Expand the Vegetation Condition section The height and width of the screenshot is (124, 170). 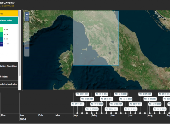[9, 68]
